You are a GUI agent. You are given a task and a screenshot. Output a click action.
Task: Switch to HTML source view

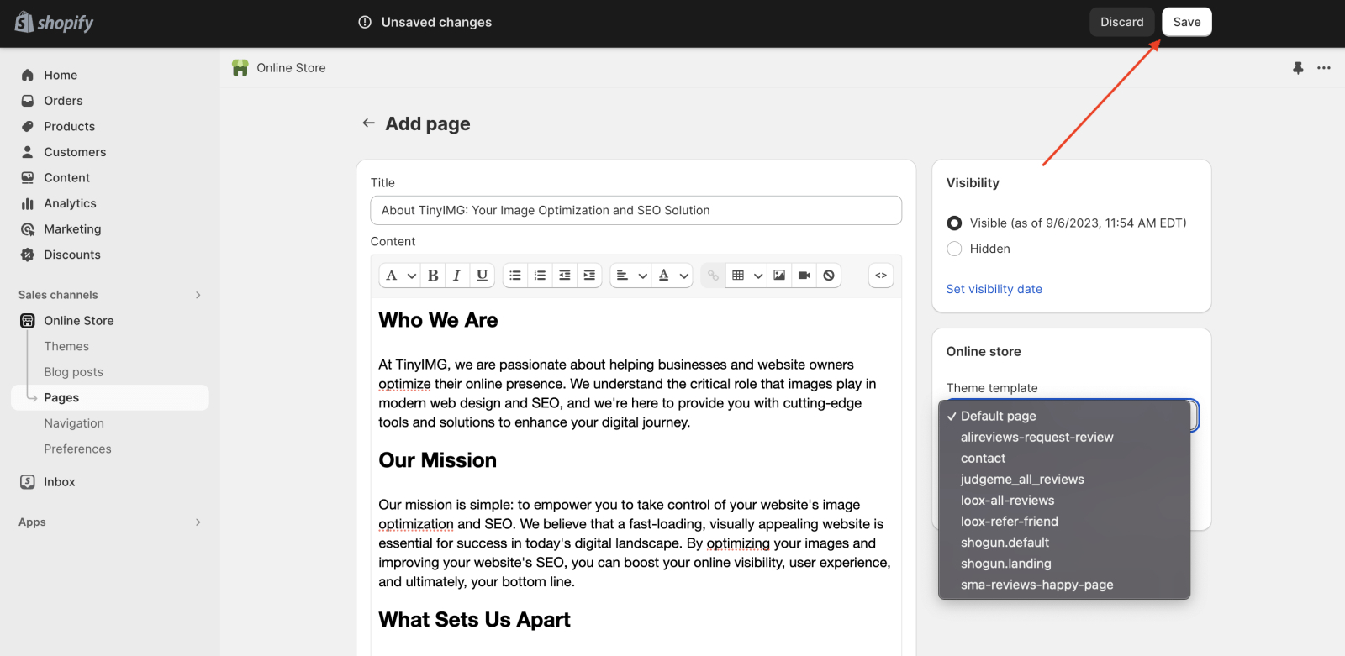tap(881, 276)
